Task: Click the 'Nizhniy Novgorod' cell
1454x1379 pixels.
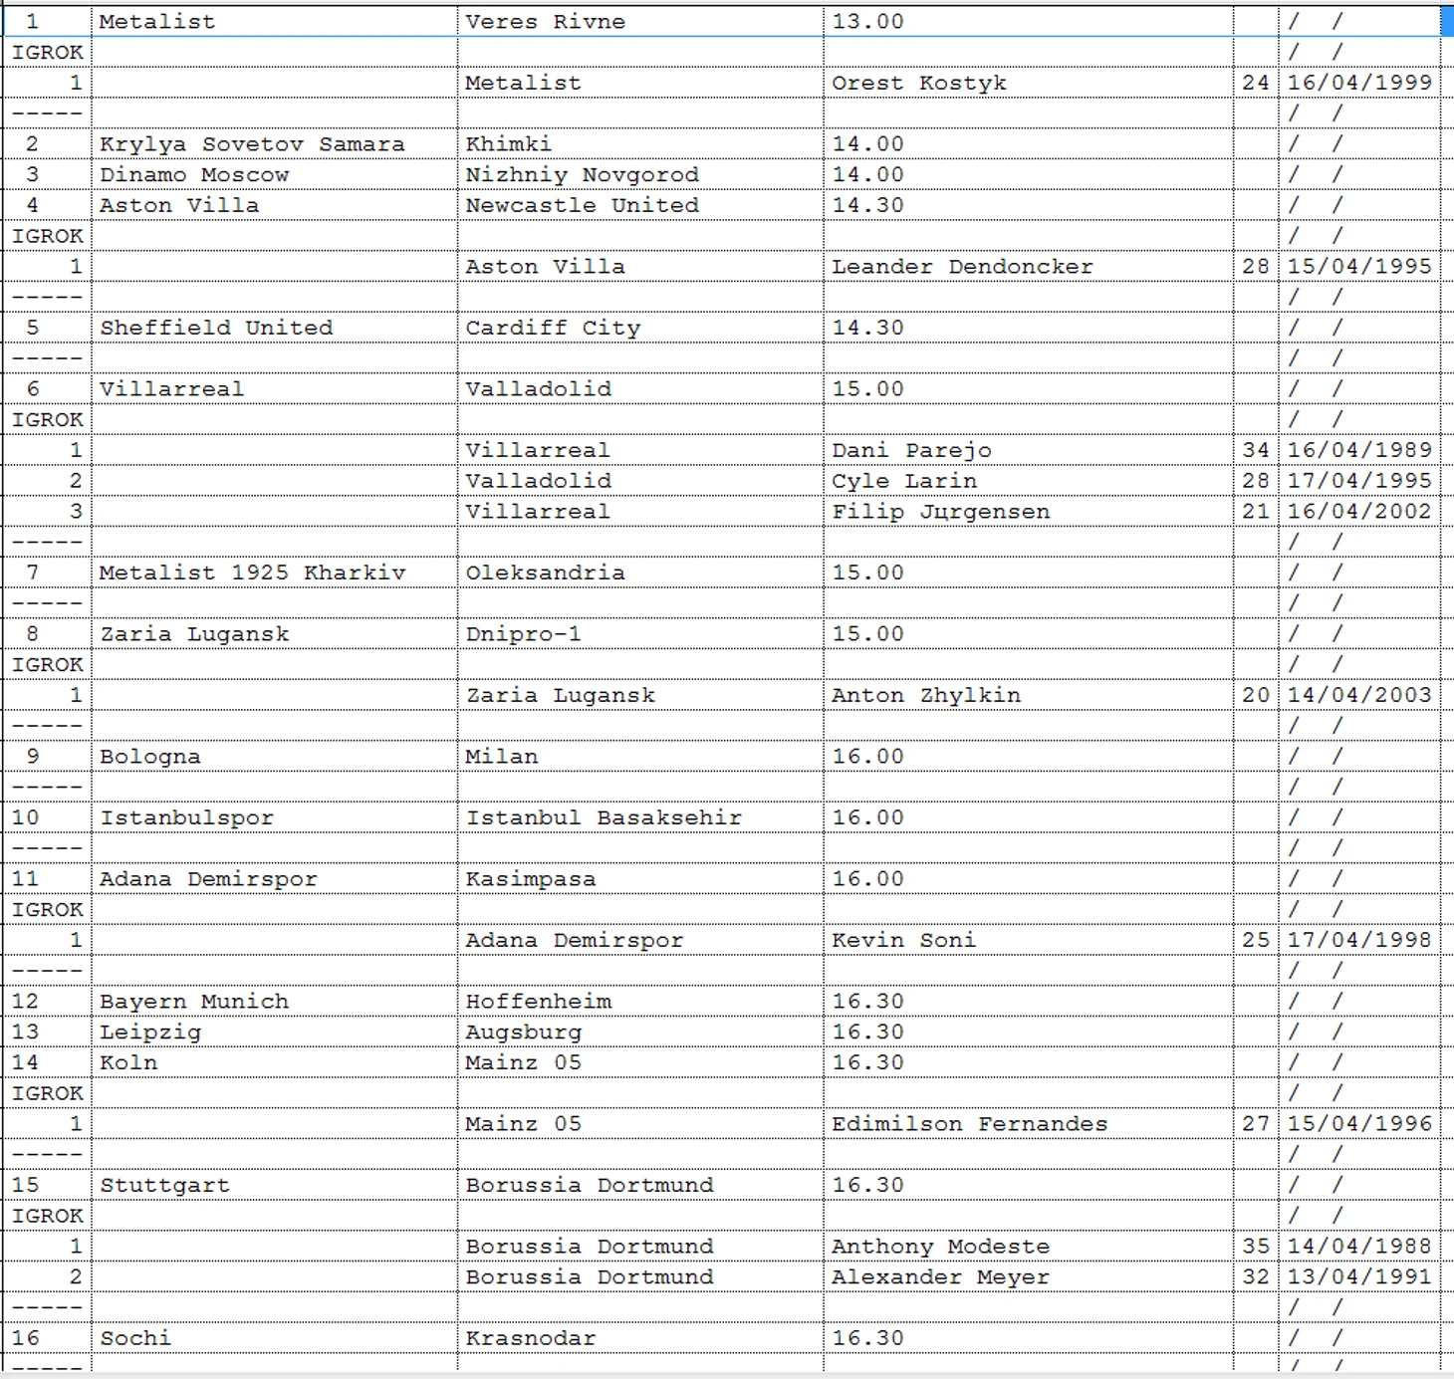Action: click(640, 174)
